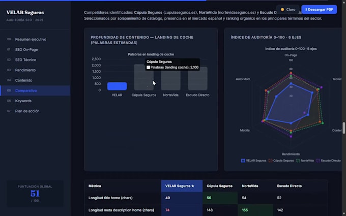Click the Autoridad axis label on radar
The height and width of the screenshot is (216, 346).
(243, 79)
